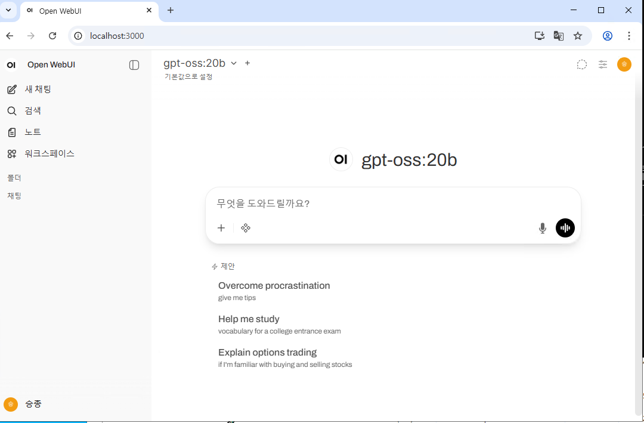
Task: Start voice mode with black waveform button
Action: point(565,228)
